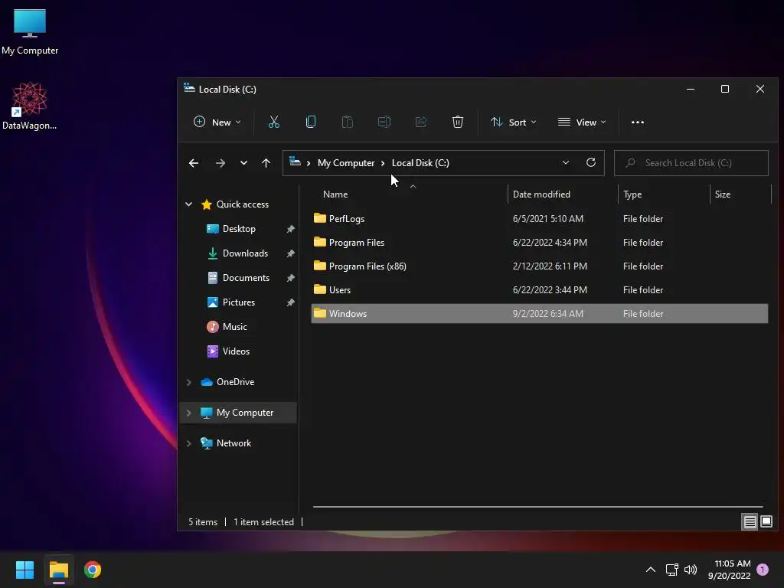The width and height of the screenshot is (784, 588).
Task: Switch to large thumbnails view icon
Action: coord(766,522)
